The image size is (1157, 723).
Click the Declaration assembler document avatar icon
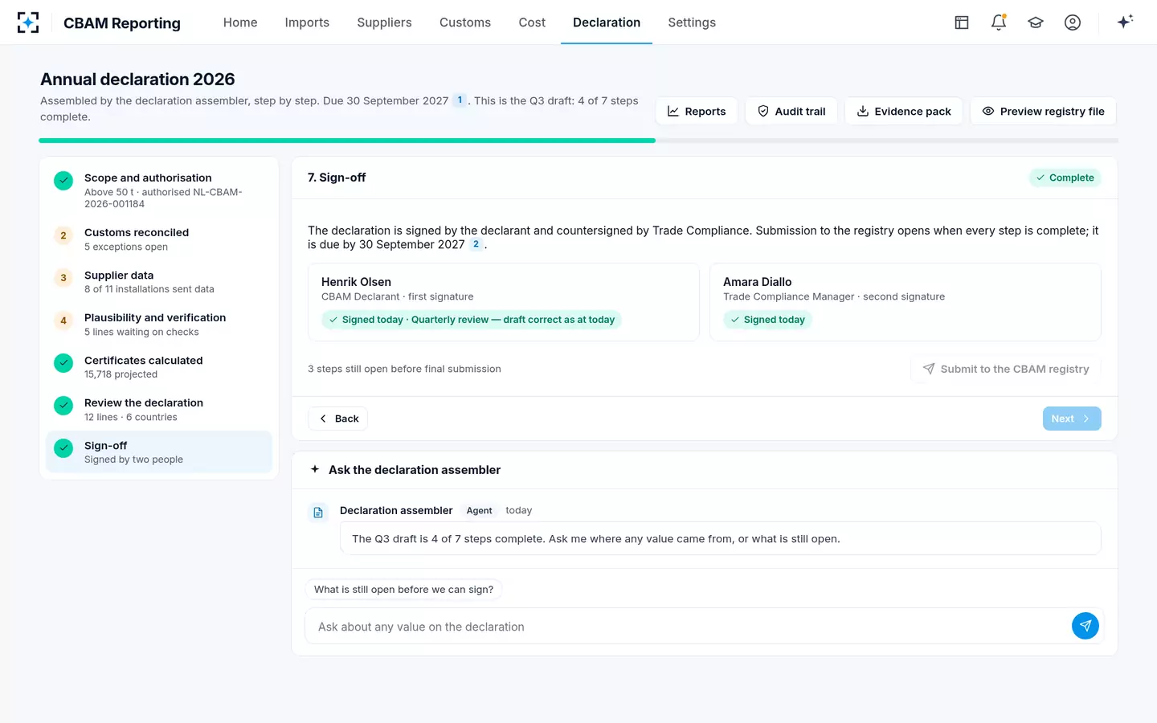318,513
